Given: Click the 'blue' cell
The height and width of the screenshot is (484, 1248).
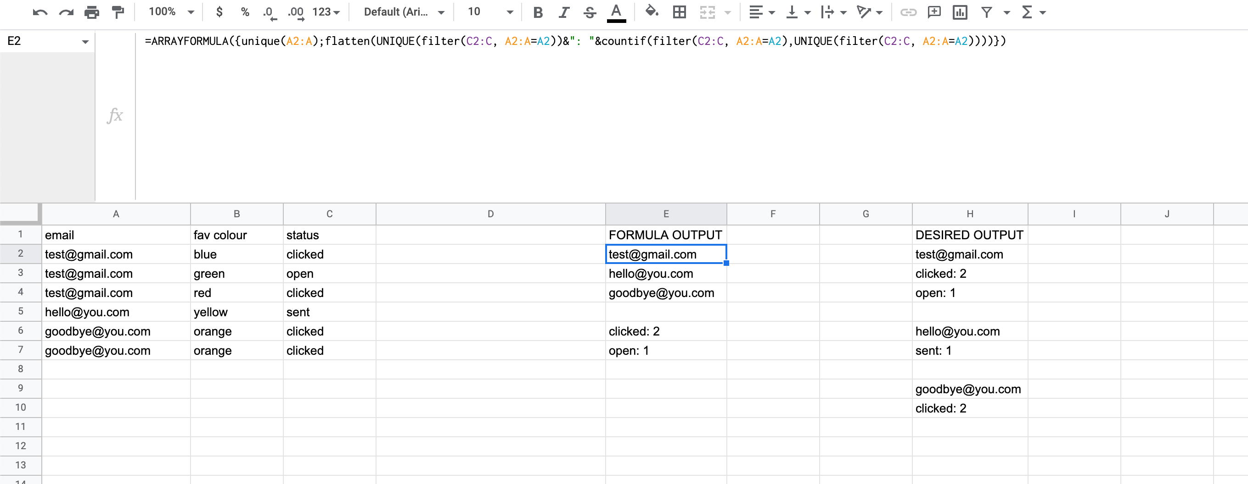Looking at the screenshot, I should pos(236,254).
